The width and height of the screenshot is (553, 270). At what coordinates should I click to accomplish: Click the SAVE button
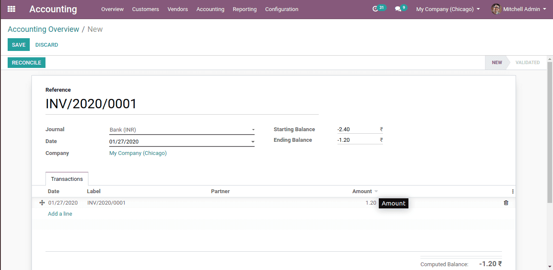coord(19,45)
